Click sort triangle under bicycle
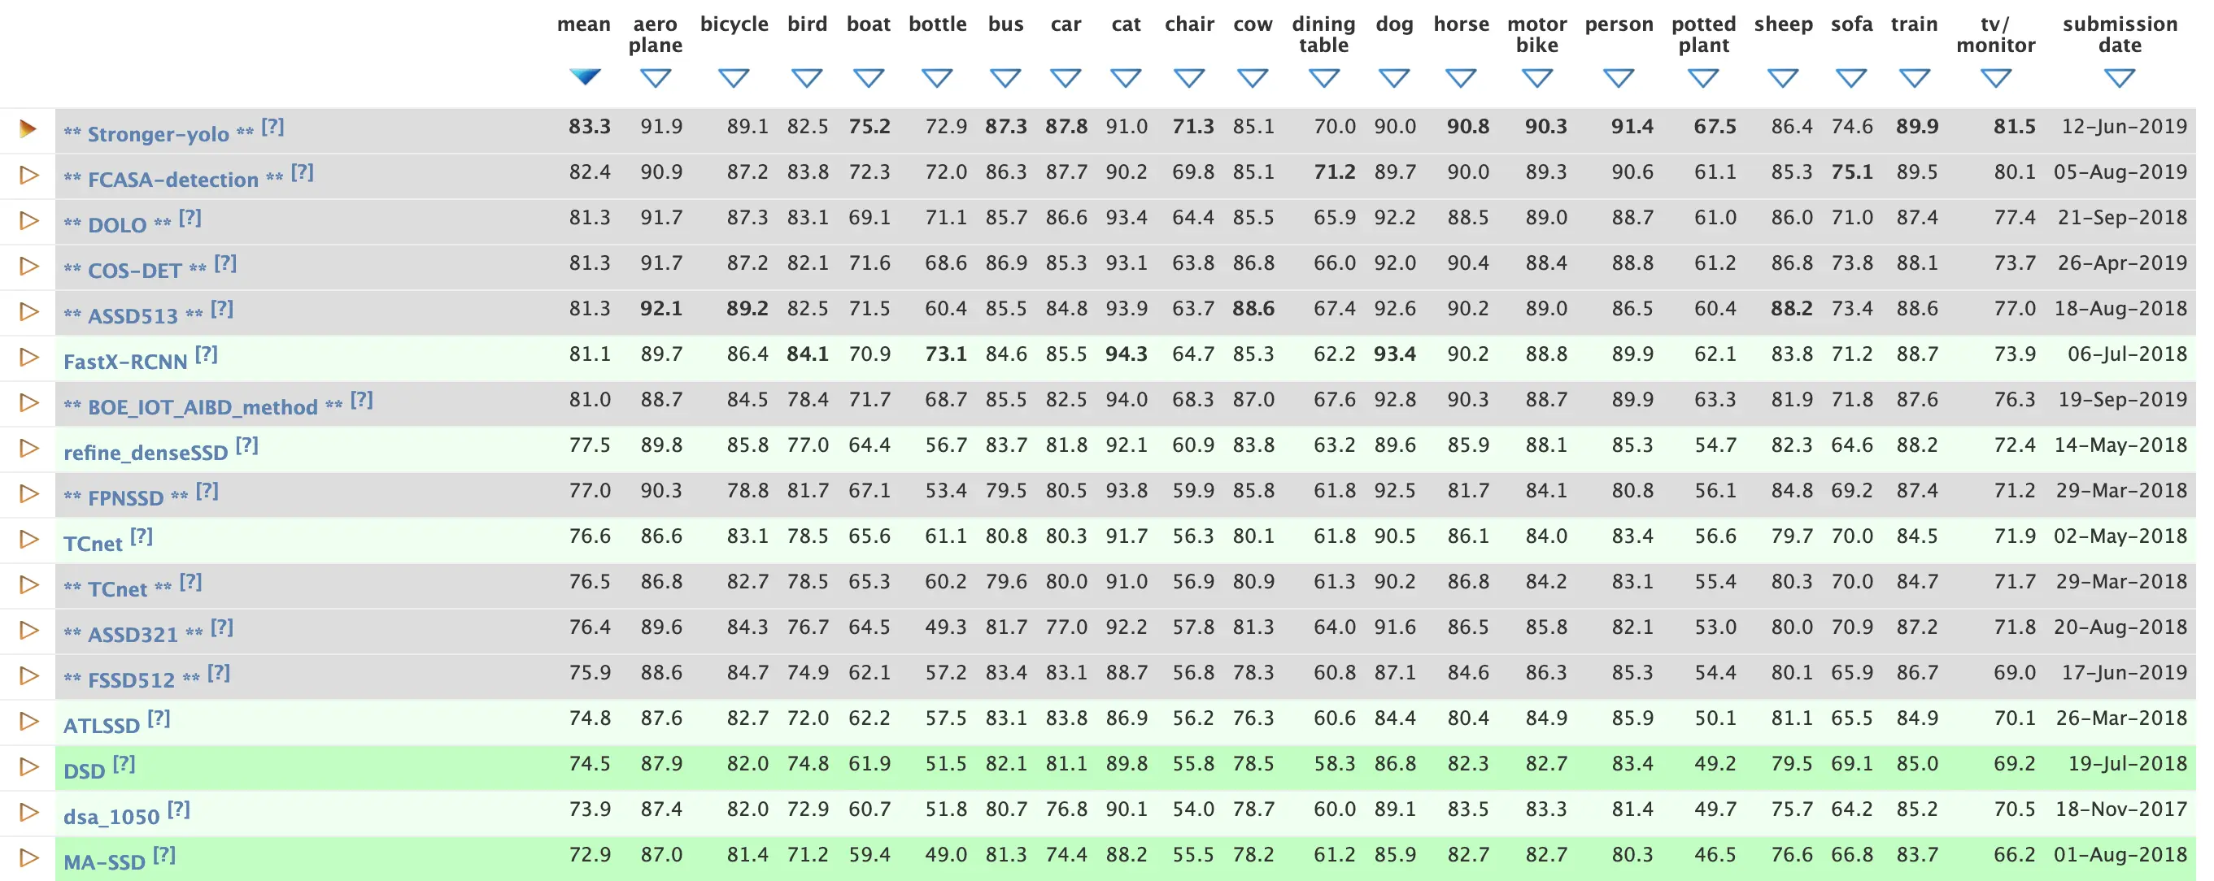The width and height of the screenshot is (2214, 881). 733,78
